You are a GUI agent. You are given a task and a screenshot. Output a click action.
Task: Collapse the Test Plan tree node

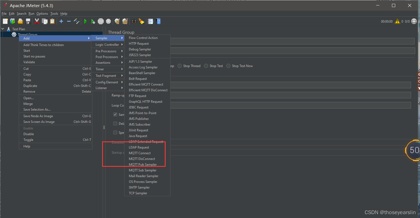(3, 29)
